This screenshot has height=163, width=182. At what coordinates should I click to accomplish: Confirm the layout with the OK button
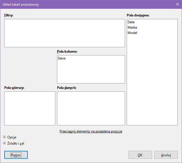[140, 155]
